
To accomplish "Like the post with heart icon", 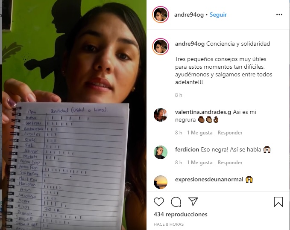I will coord(159,202).
